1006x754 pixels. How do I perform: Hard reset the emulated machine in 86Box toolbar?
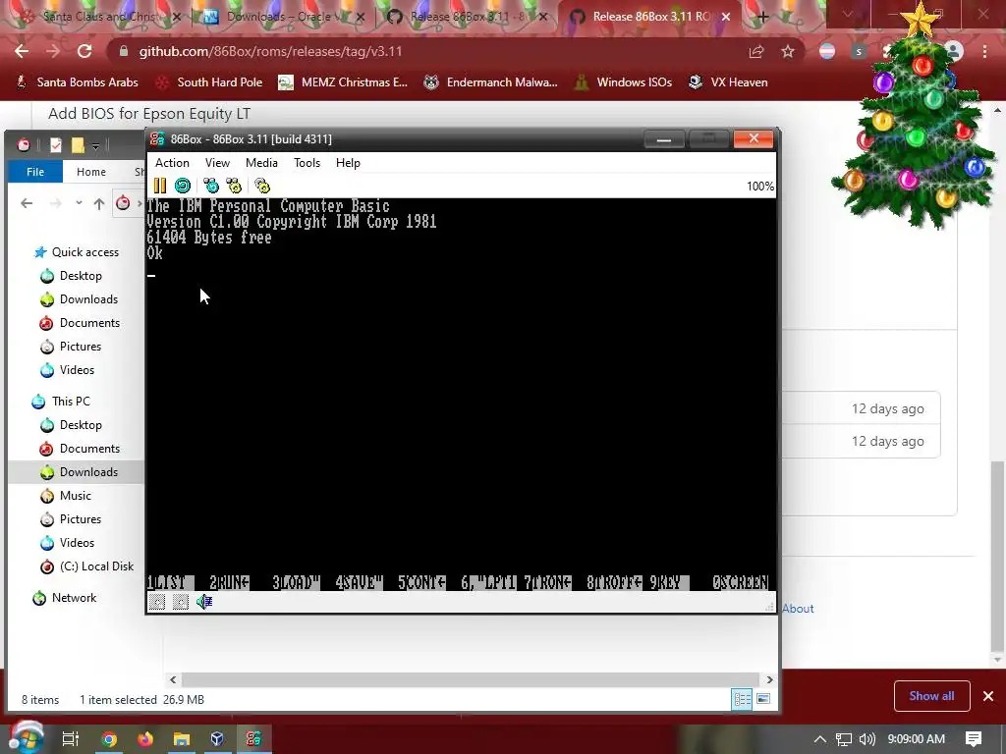click(183, 186)
